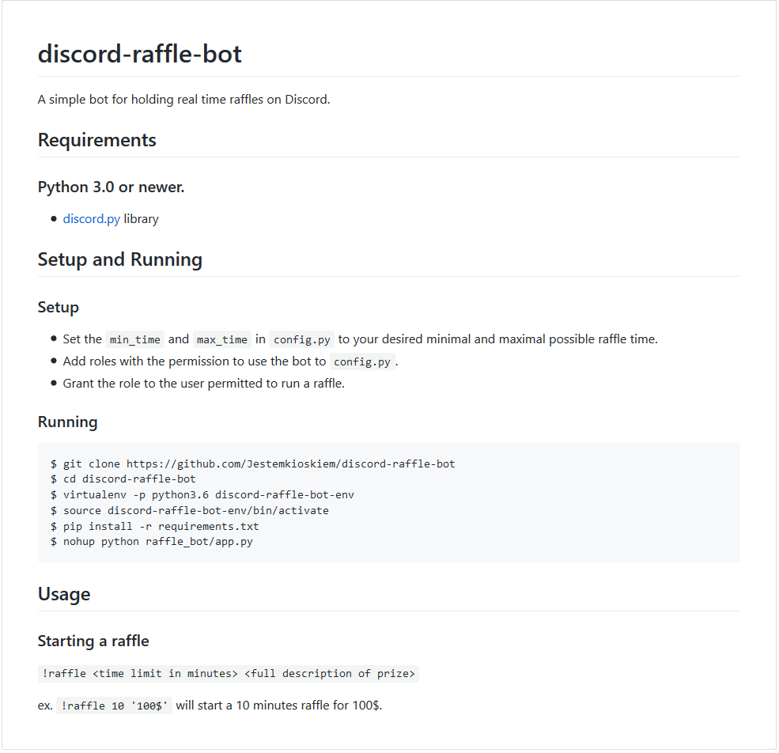Image resolution: width=779 pixels, height=753 pixels.
Task: Click the git clone command line
Action: click(x=253, y=464)
